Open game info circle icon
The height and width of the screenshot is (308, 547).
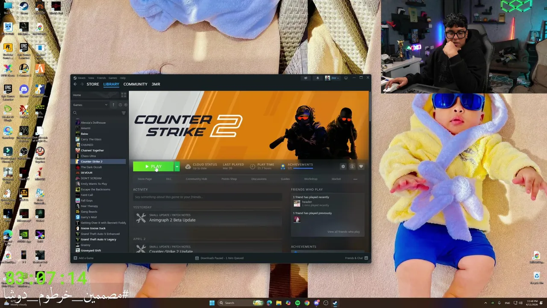pyautogui.click(x=352, y=166)
